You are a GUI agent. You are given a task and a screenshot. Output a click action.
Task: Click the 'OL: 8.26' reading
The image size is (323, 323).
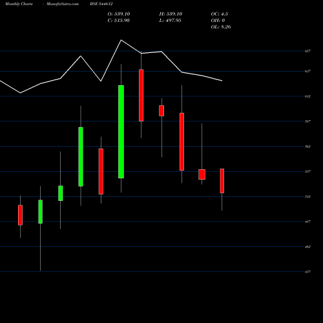[221, 27]
